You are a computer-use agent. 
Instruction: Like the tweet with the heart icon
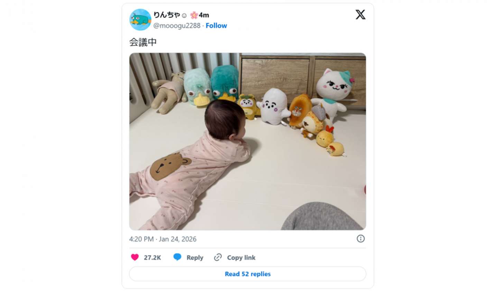click(135, 257)
